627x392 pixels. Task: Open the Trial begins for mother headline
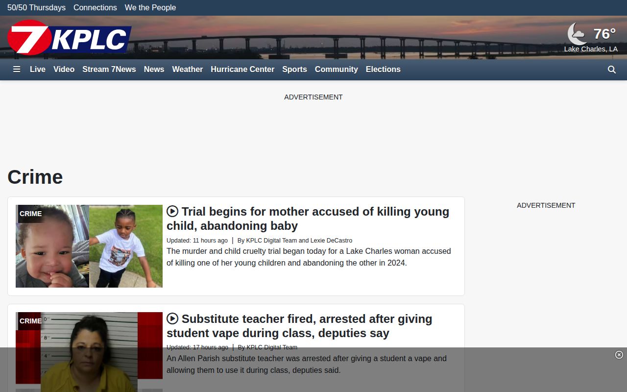(x=308, y=219)
